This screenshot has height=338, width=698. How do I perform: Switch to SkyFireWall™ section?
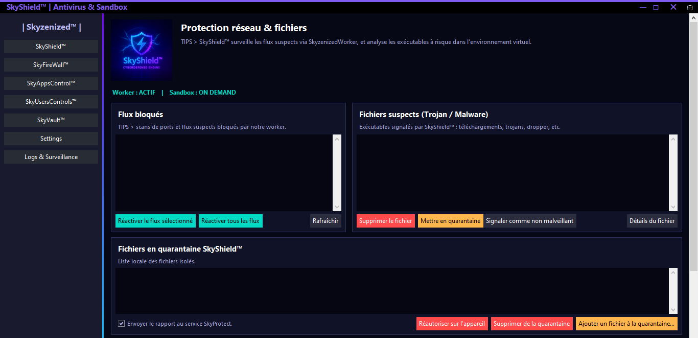click(51, 65)
